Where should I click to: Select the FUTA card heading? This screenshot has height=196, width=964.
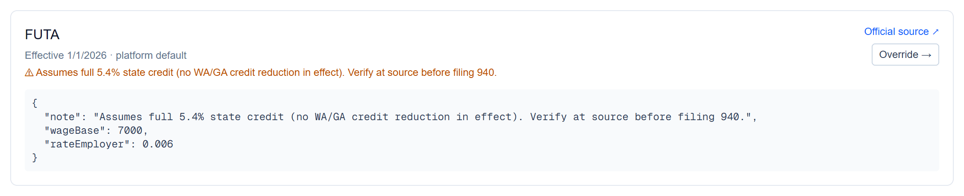click(42, 35)
